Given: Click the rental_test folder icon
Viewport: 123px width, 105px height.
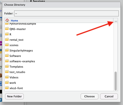Looking at the screenshot, I should 7,39.
